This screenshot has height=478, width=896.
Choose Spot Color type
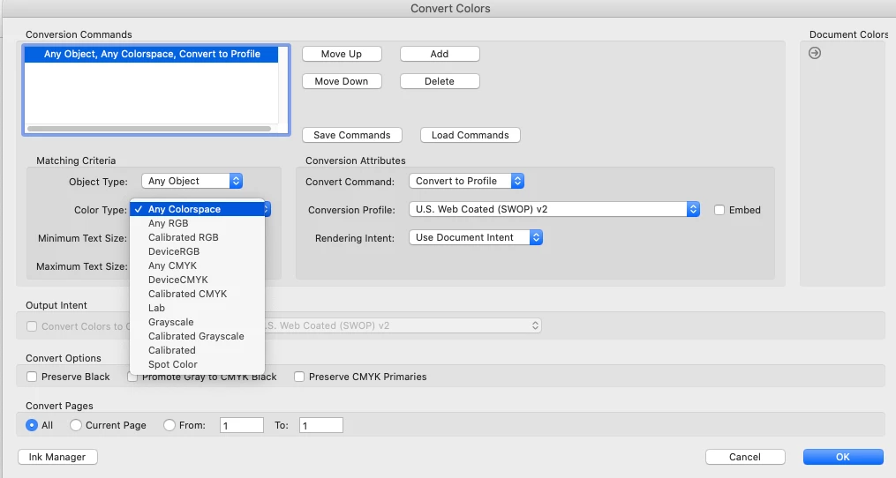198,364
